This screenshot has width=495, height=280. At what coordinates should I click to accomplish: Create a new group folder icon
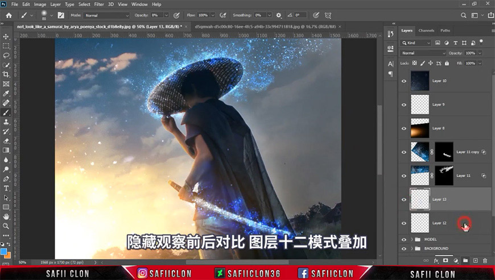pos(465,261)
